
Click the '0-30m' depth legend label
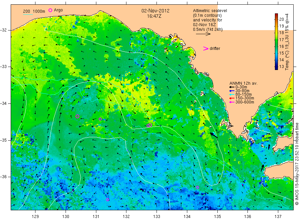pos(241,87)
